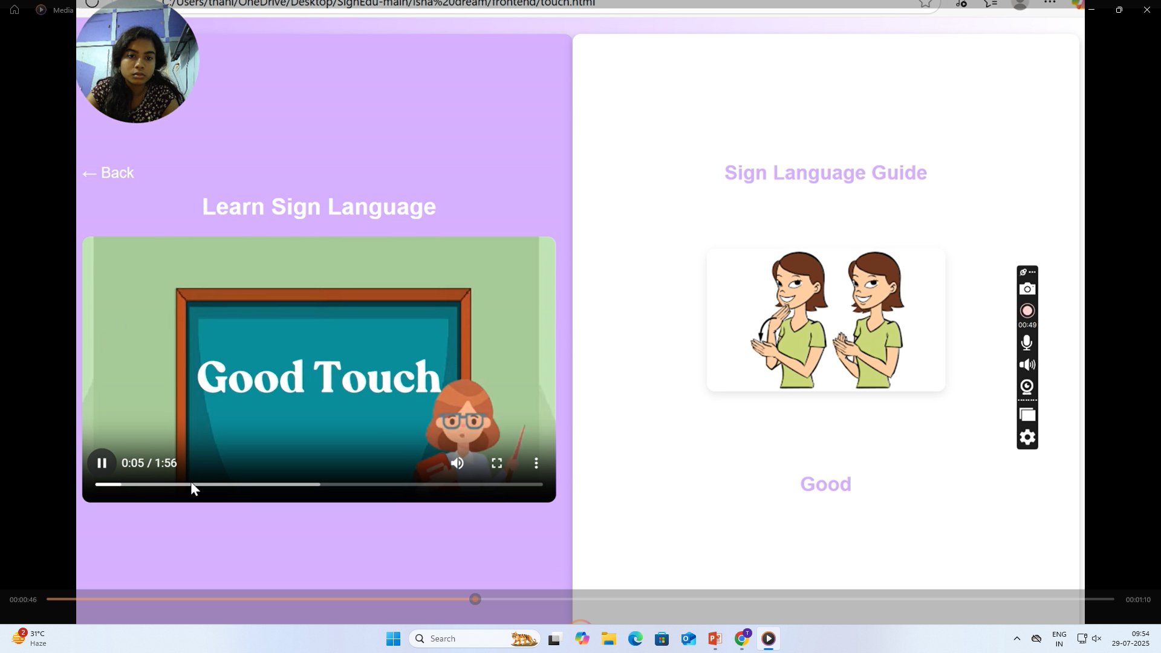Screen dimensions: 1161x653
Task: Open File Explorer from the taskbar
Action: click(608, 638)
